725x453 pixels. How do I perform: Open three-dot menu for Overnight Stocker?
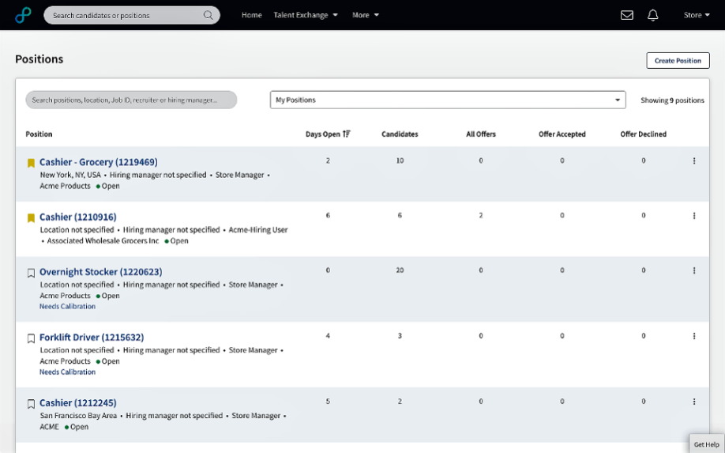pos(693,270)
